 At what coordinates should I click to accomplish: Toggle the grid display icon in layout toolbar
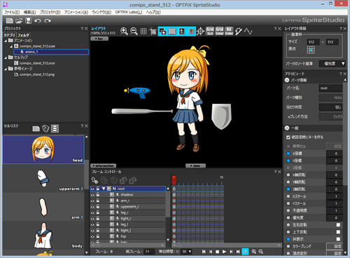(x=143, y=31)
